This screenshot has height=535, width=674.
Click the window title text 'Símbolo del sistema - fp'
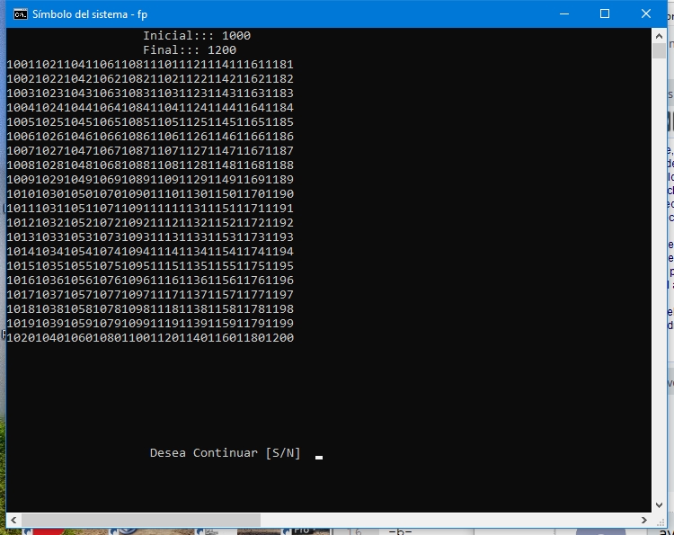tap(90, 14)
